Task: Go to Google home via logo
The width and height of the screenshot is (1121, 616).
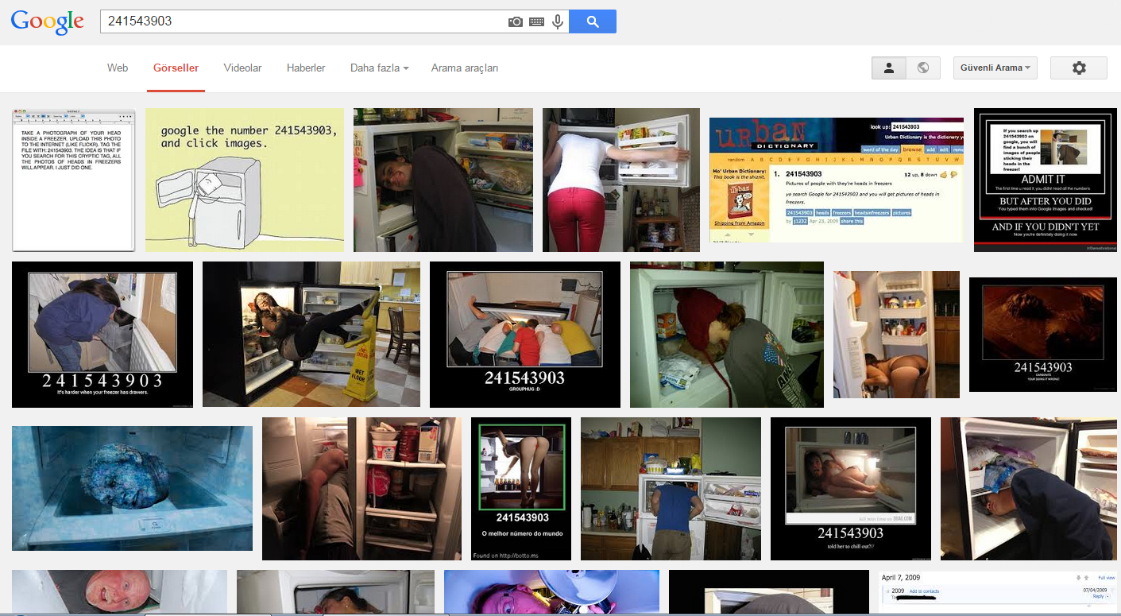Action: click(x=48, y=22)
